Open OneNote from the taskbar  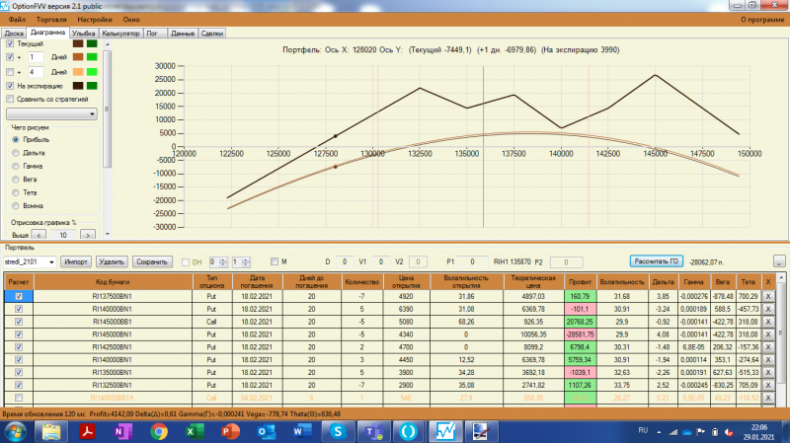click(x=122, y=431)
